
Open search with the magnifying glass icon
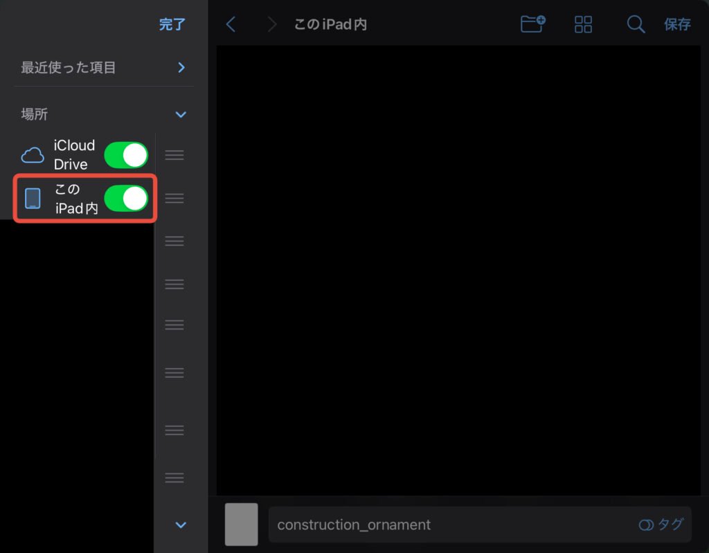(x=635, y=25)
